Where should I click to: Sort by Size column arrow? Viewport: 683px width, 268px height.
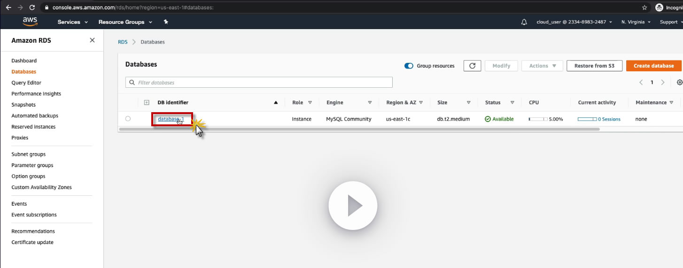click(x=468, y=102)
